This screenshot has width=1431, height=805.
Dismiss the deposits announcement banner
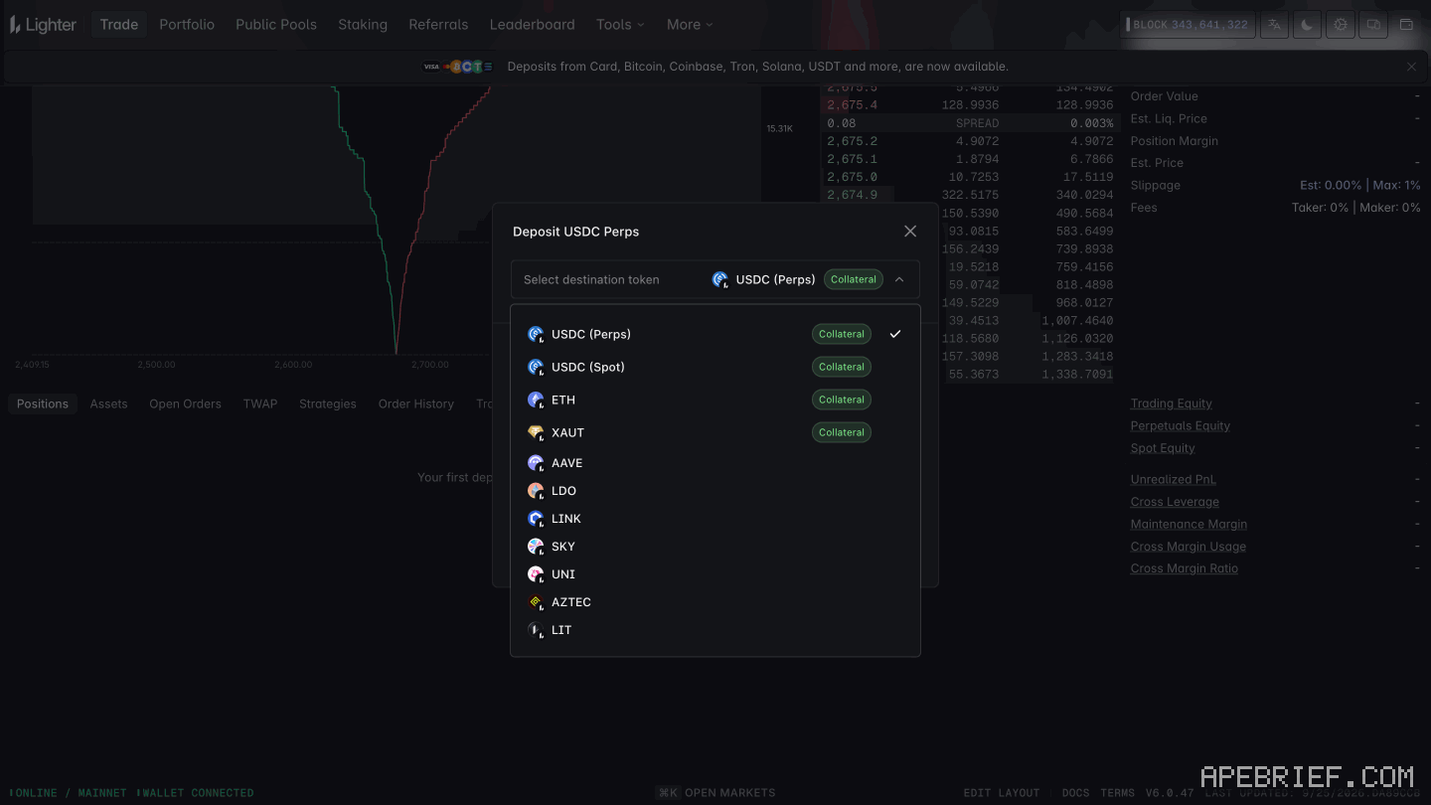click(x=1411, y=67)
